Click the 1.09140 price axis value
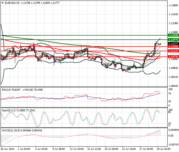 173,77
